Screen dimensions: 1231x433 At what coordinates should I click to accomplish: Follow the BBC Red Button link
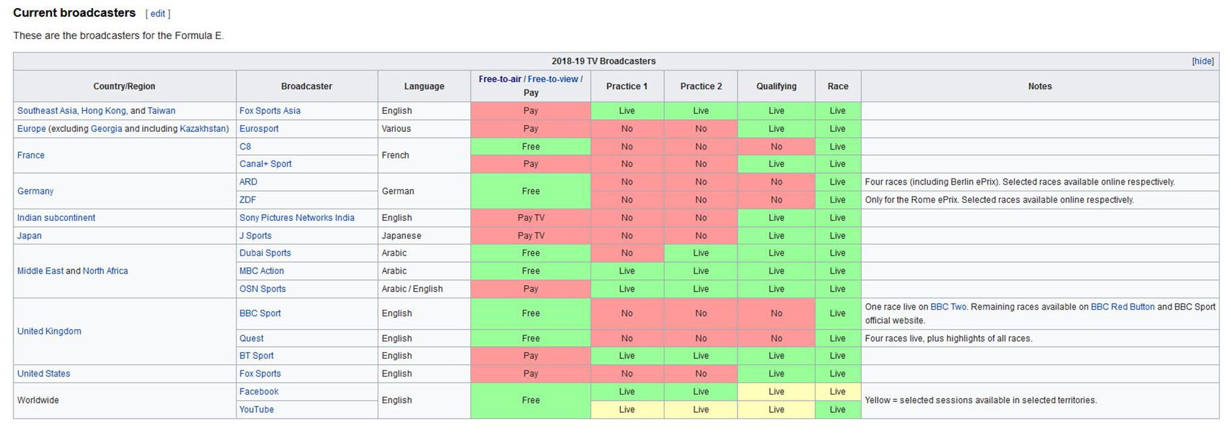(1122, 307)
